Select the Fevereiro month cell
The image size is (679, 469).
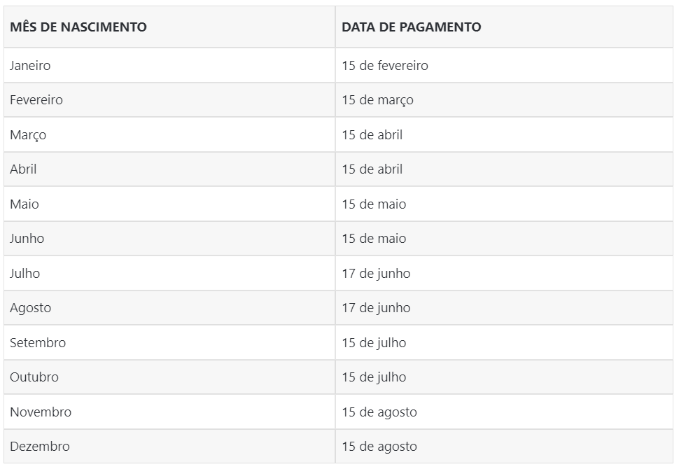(36, 100)
